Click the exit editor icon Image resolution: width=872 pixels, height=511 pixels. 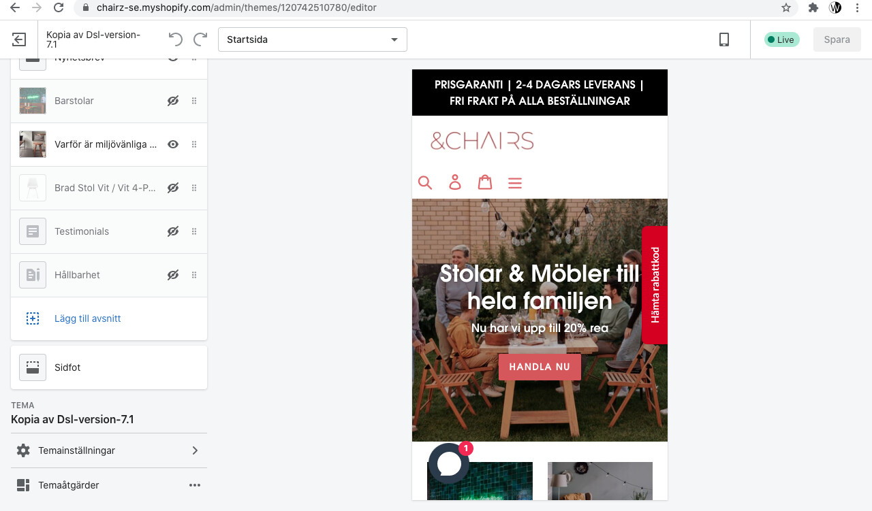pos(19,39)
